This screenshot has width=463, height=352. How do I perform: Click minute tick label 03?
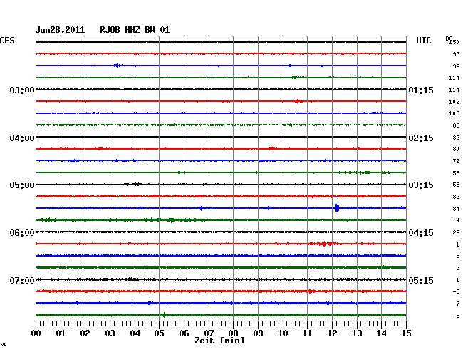pos(110,333)
